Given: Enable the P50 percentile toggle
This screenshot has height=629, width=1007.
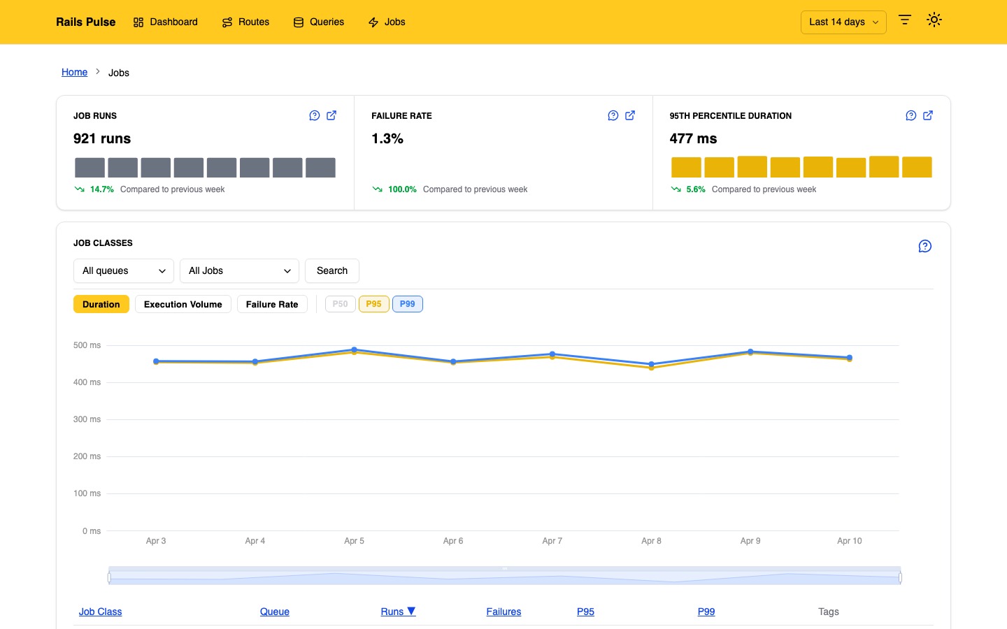Looking at the screenshot, I should coord(340,304).
